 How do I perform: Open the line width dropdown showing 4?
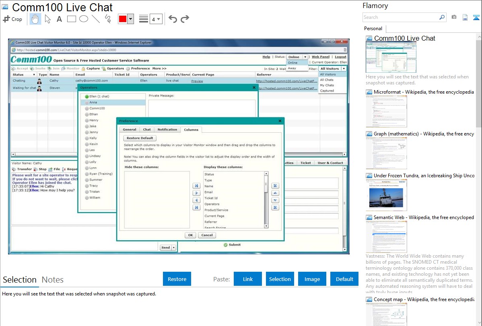[156, 19]
